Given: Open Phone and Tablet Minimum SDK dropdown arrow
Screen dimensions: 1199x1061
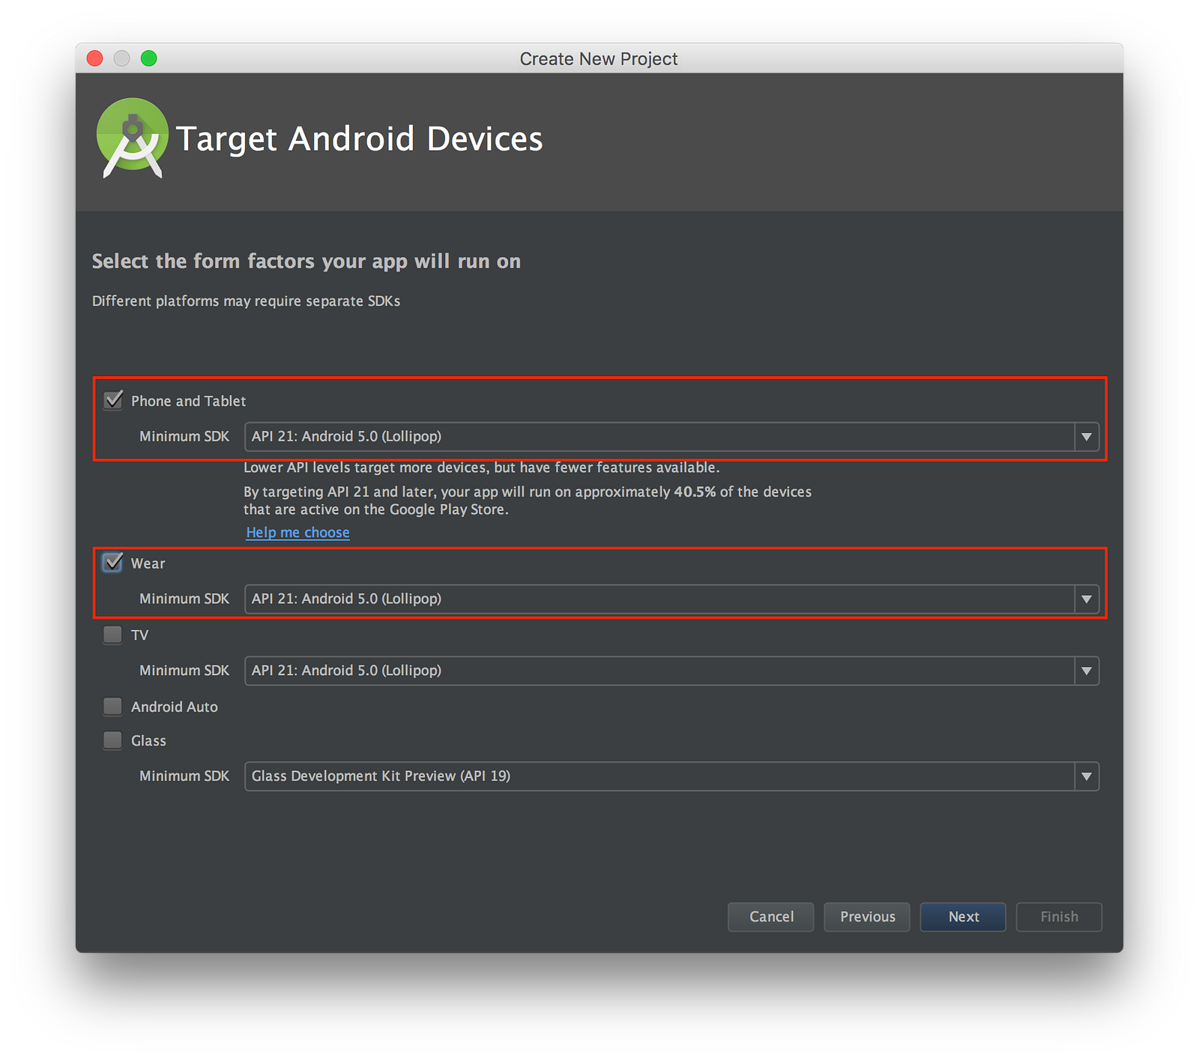Looking at the screenshot, I should pyautogui.click(x=1087, y=437).
